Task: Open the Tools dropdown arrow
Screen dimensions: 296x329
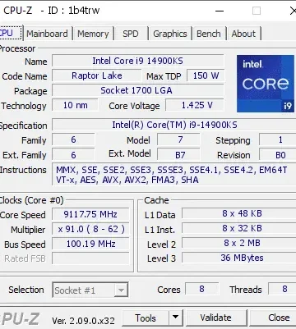Action: tap(175, 318)
